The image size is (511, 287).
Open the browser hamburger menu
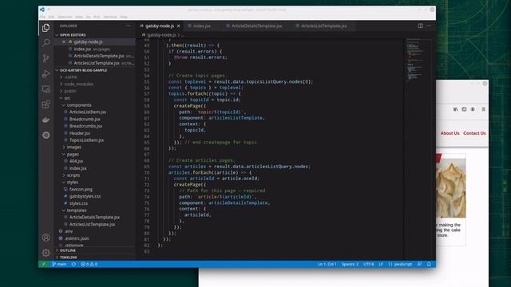[x=484, y=109]
